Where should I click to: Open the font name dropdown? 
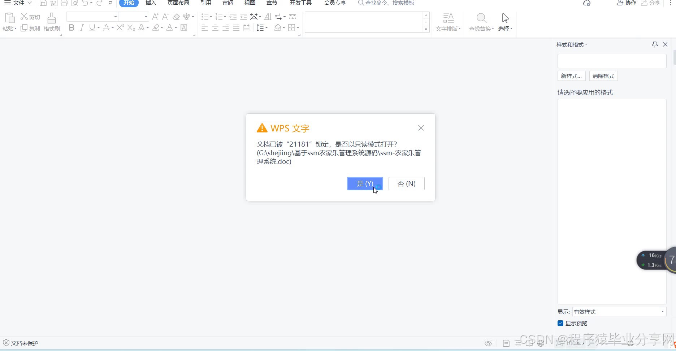116,17
